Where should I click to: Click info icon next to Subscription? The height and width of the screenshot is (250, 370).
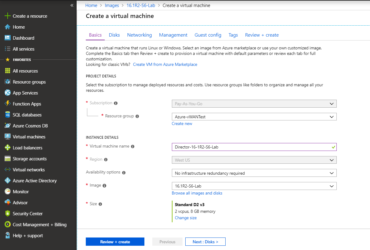tap(116, 103)
